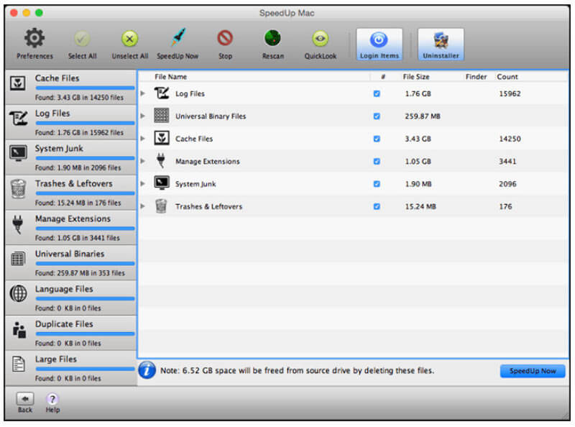575x427 pixels.
Task: Expand the Log Files row disclosure triangle
Action: [x=143, y=93]
